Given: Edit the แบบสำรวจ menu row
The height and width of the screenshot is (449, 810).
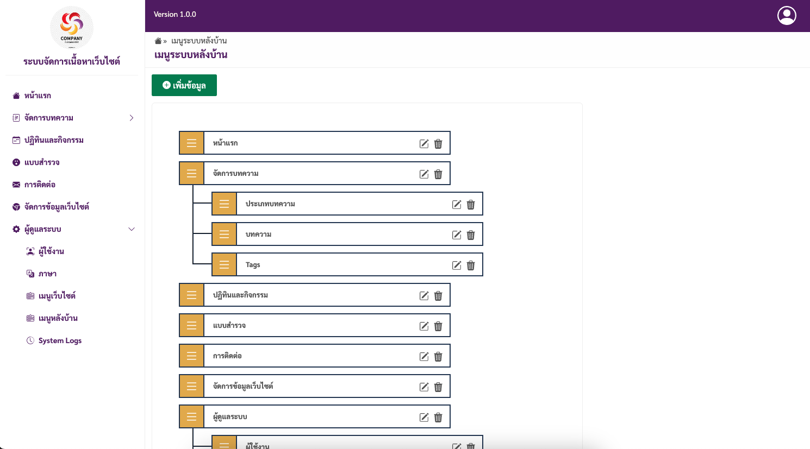Looking at the screenshot, I should [x=424, y=326].
